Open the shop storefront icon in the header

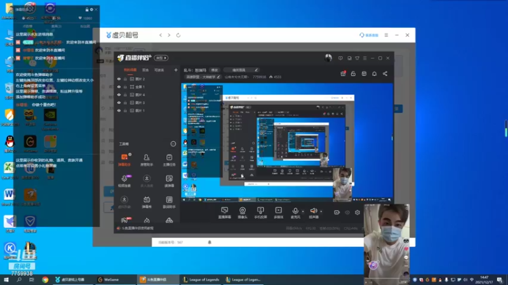(364, 73)
